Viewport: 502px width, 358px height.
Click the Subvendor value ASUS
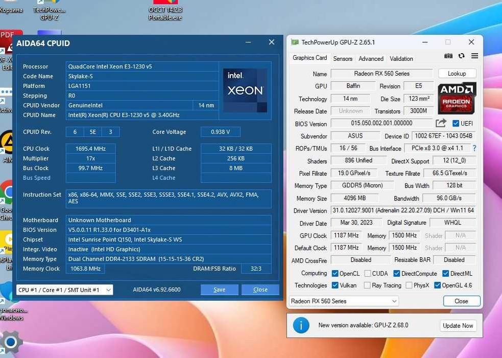coord(355,136)
